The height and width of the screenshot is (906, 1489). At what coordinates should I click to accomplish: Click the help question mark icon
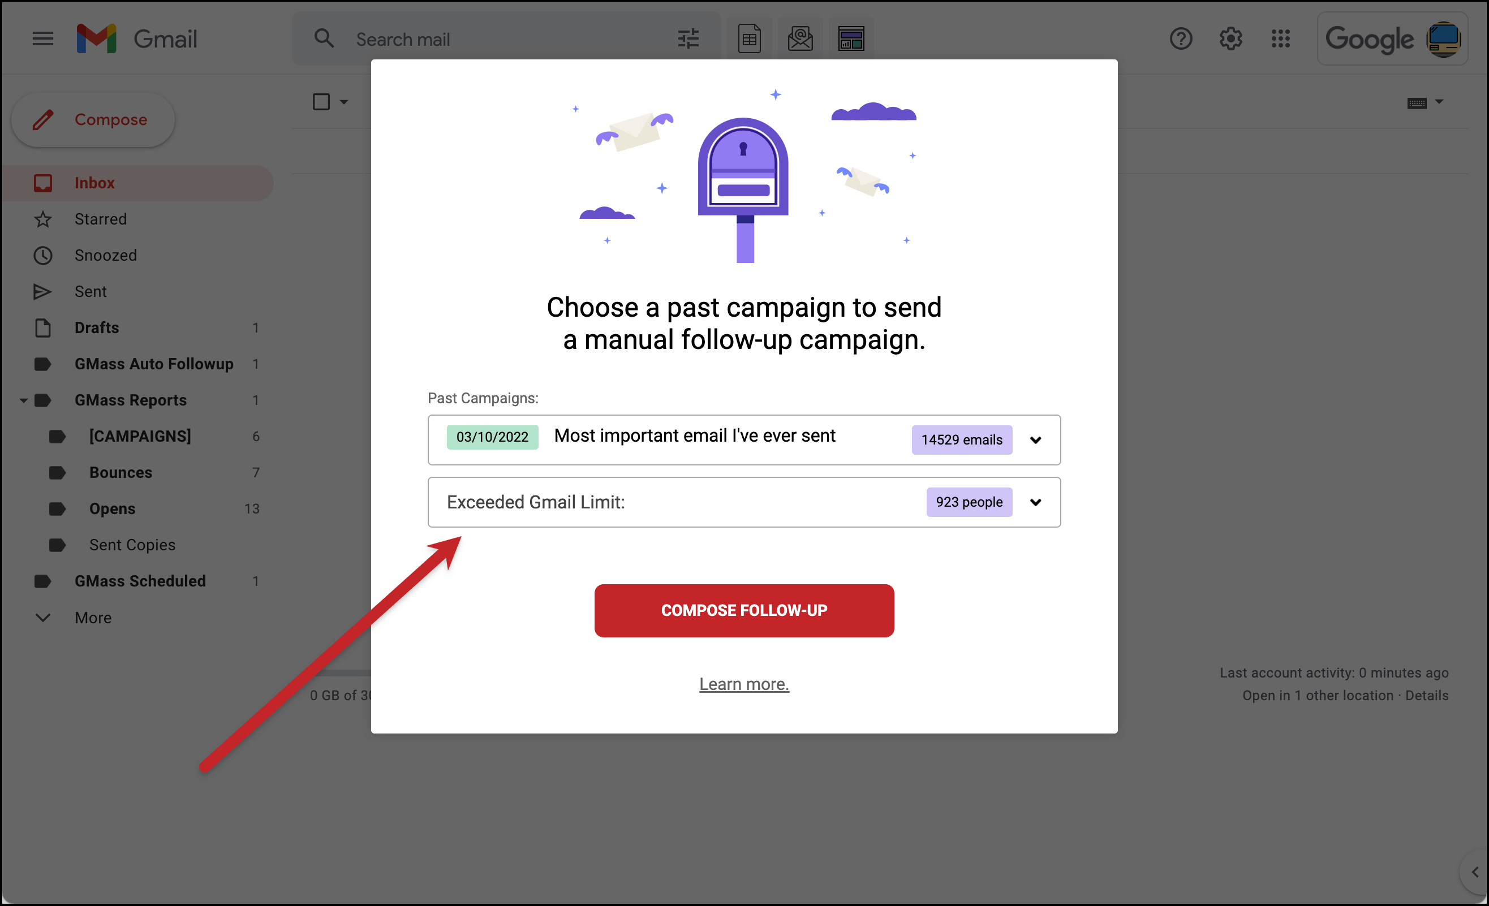(x=1181, y=37)
